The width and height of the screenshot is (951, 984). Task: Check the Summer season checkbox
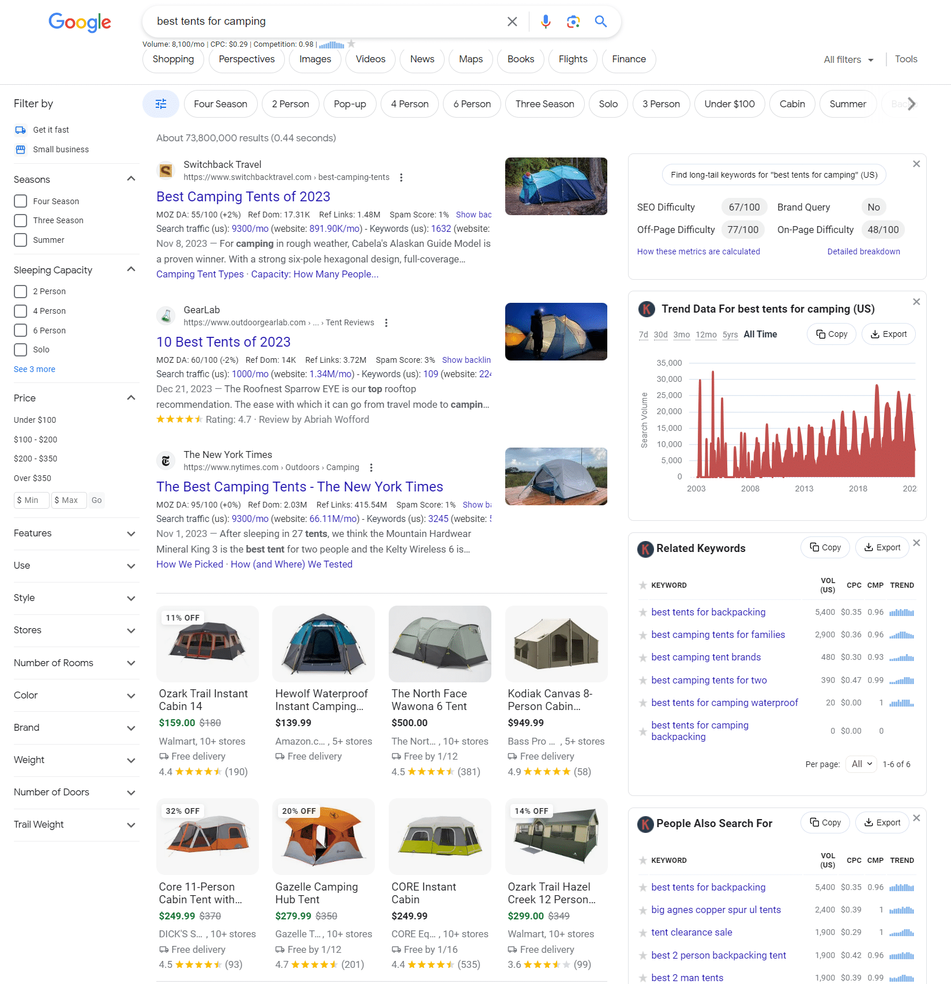20,240
